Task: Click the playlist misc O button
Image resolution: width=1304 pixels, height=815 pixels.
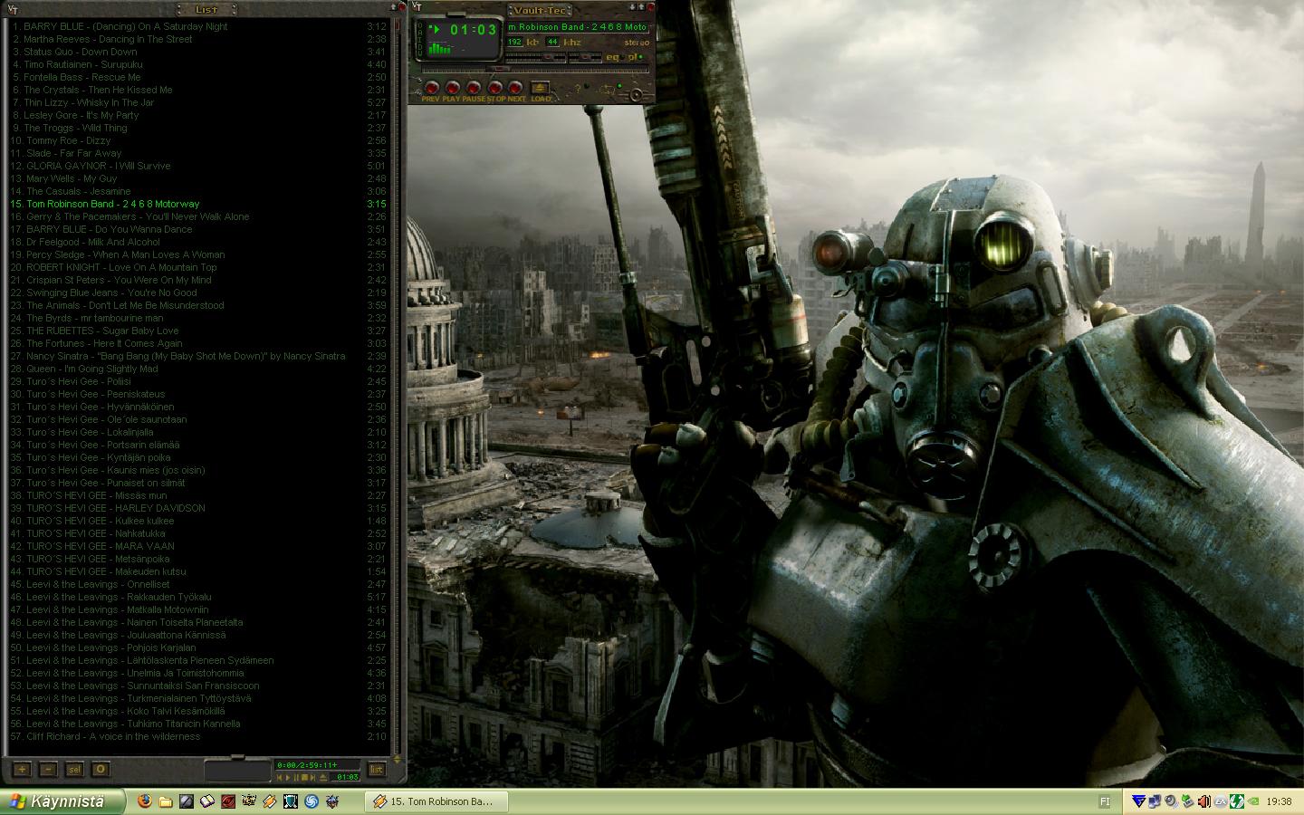Action: [x=101, y=770]
